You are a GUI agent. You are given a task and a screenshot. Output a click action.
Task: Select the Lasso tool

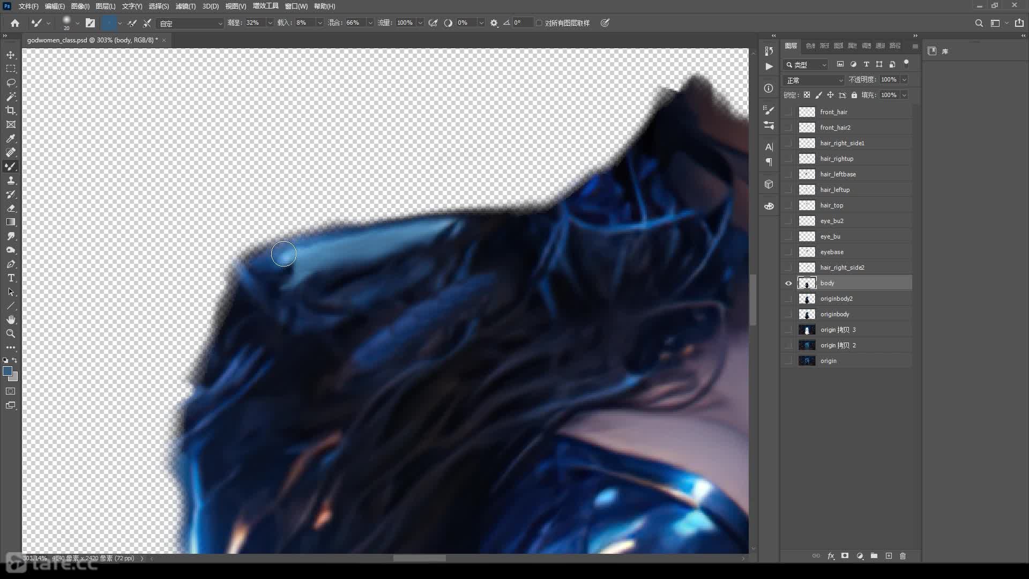tap(11, 83)
